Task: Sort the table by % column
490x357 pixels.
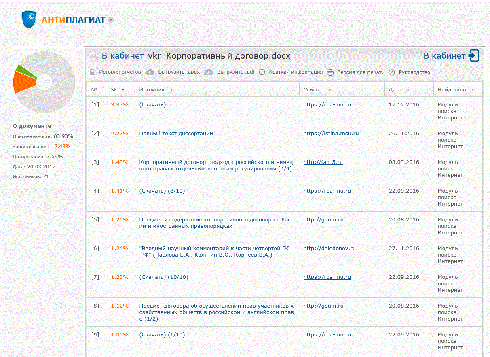Action: (114, 89)
